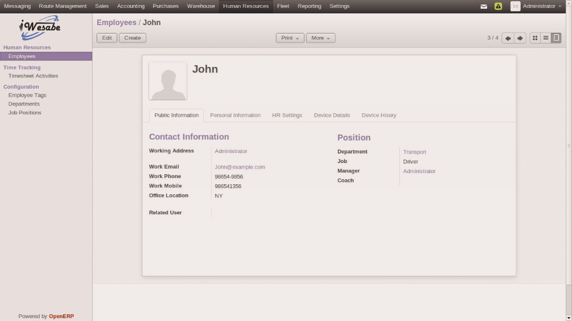Viewport: 572px width, 321px height.
Task: Click the iWesabe logo
Action: (39, 28)
